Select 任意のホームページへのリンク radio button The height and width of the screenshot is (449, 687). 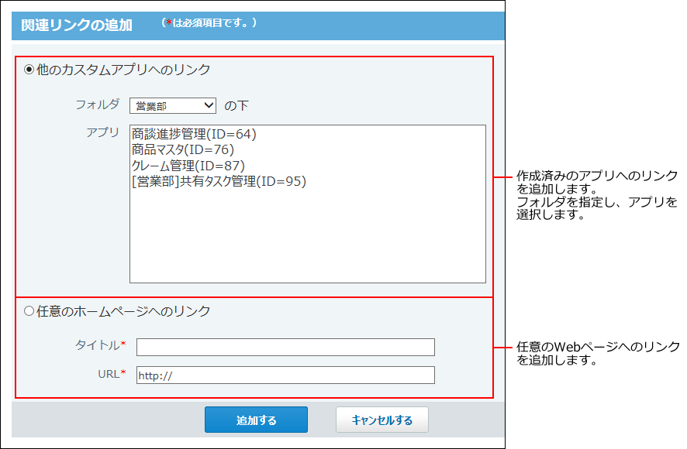tap(29, 311)
